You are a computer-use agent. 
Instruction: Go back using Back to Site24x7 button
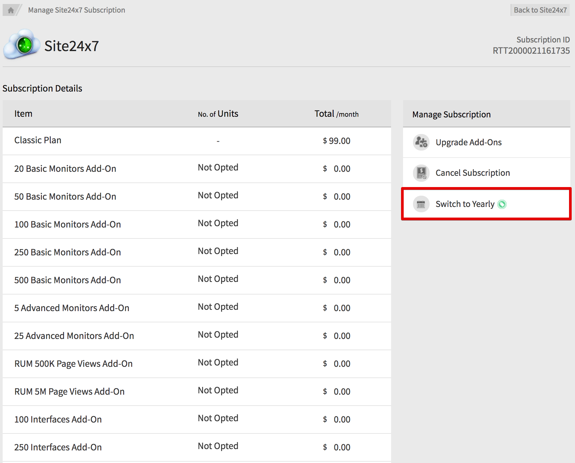(540, 10)
